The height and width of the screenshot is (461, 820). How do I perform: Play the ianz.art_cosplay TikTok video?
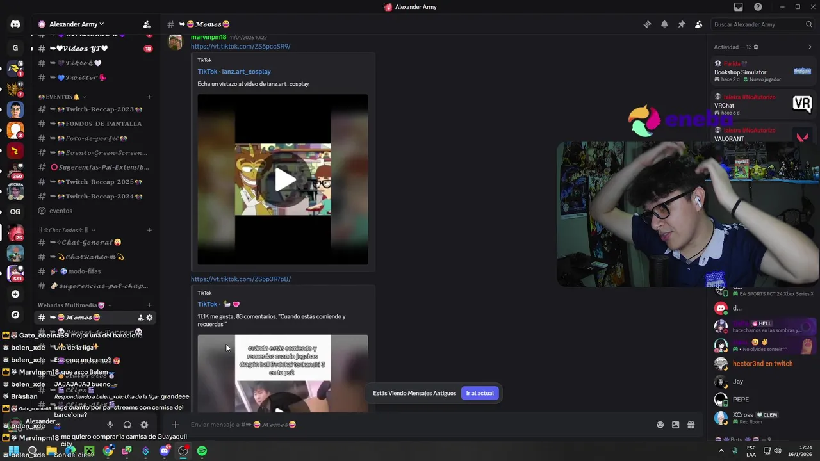point(283,179)
